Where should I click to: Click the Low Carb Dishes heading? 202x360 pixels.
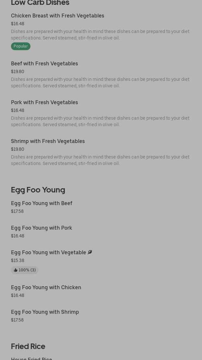(x=40, y=3)
